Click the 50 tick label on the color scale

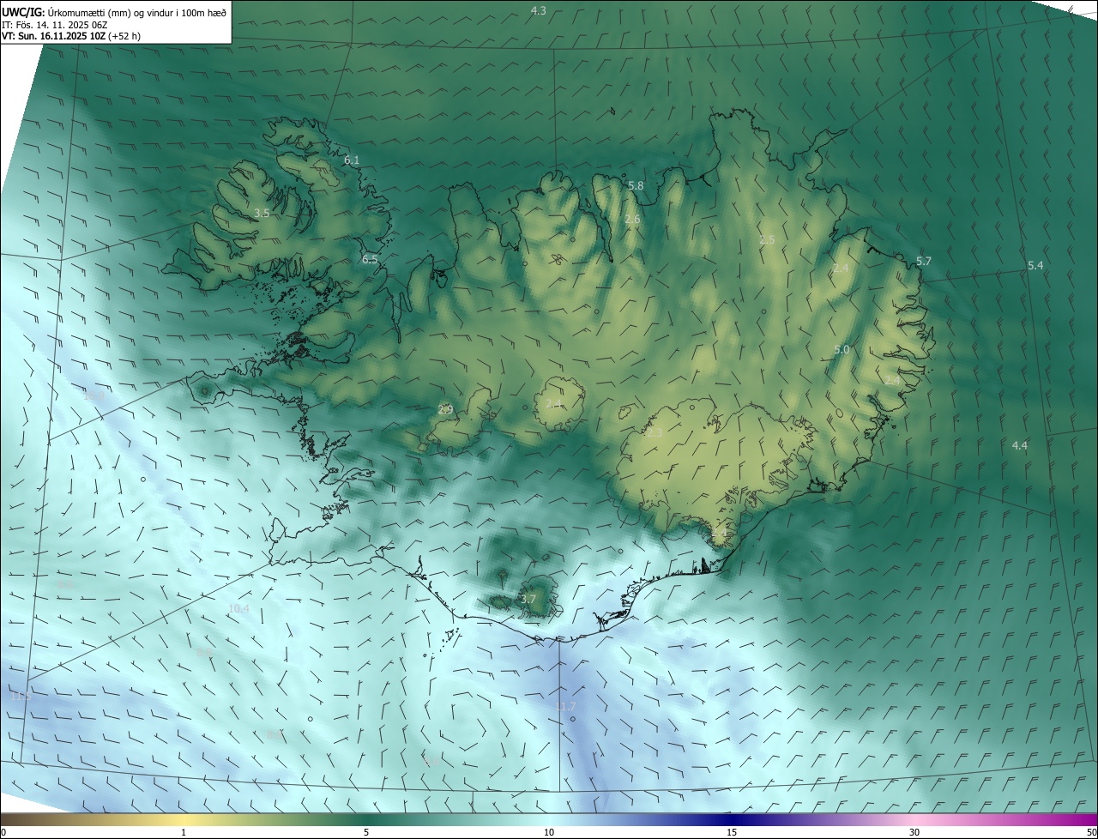point(1091,832)
